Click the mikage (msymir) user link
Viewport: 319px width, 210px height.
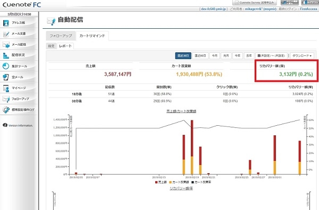click(261, 9)
